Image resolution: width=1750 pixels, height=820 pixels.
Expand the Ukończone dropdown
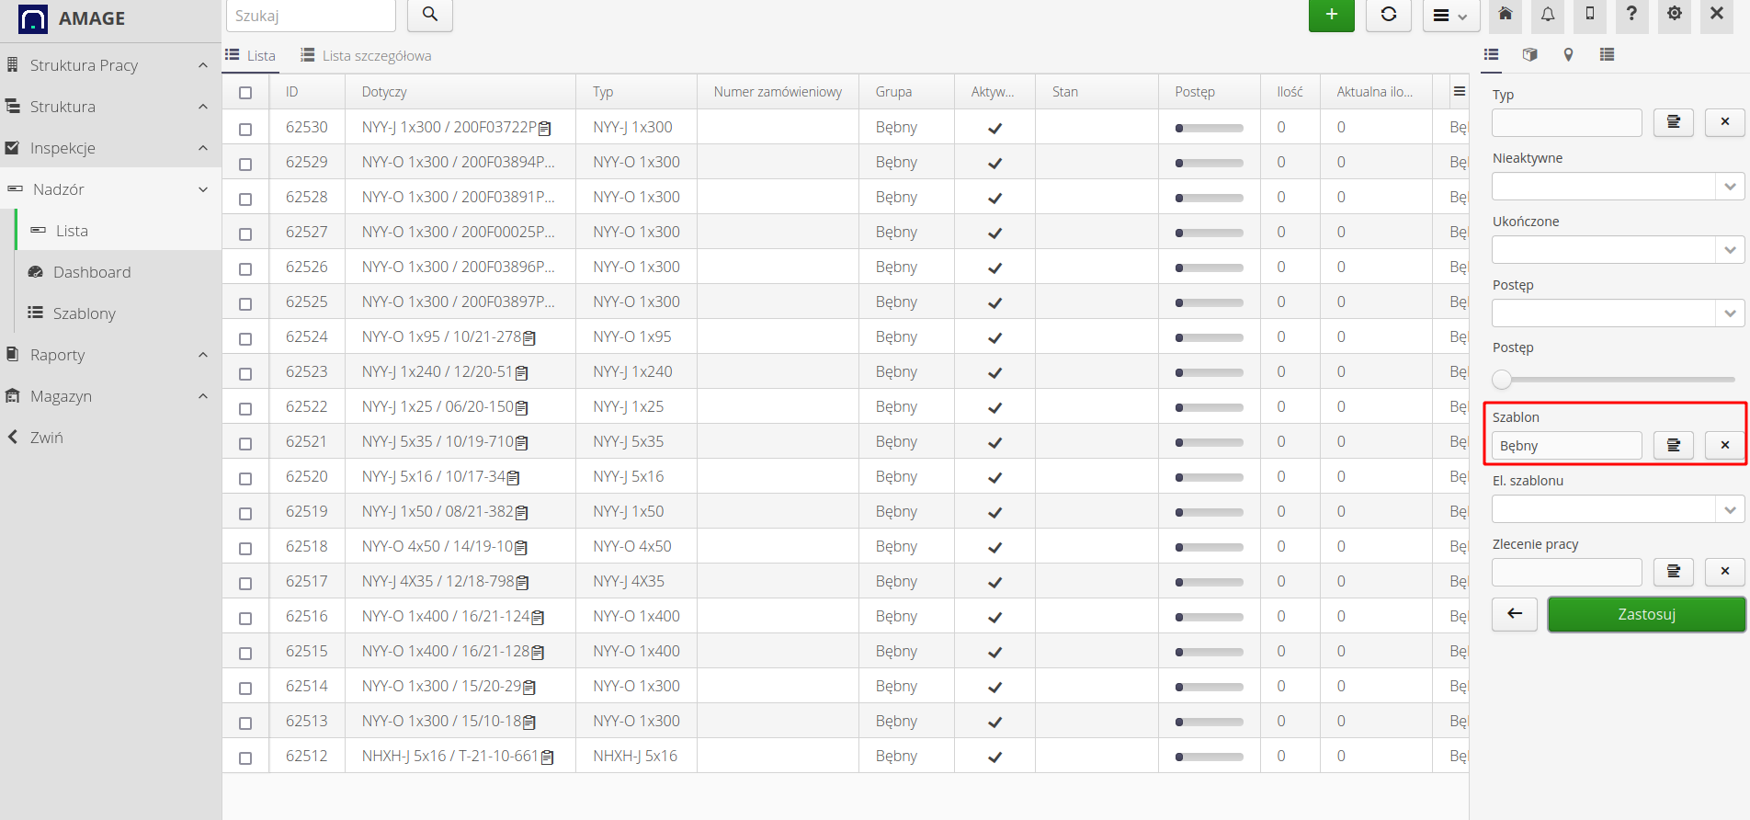point(1618,250)
